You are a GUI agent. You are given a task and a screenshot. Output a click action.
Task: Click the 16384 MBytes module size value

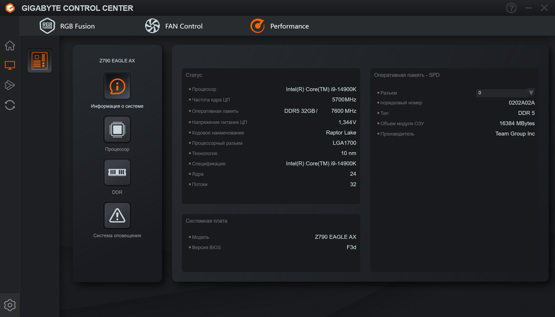[517, 123]
